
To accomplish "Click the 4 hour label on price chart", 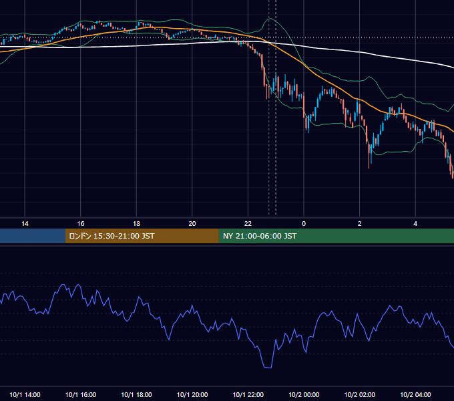I will (x=415, y=224).
